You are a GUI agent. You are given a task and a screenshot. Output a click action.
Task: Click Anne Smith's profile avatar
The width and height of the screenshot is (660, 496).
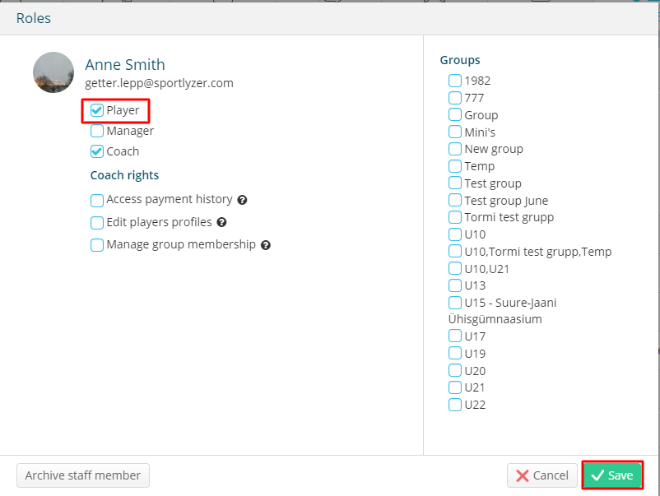(53, 72)
